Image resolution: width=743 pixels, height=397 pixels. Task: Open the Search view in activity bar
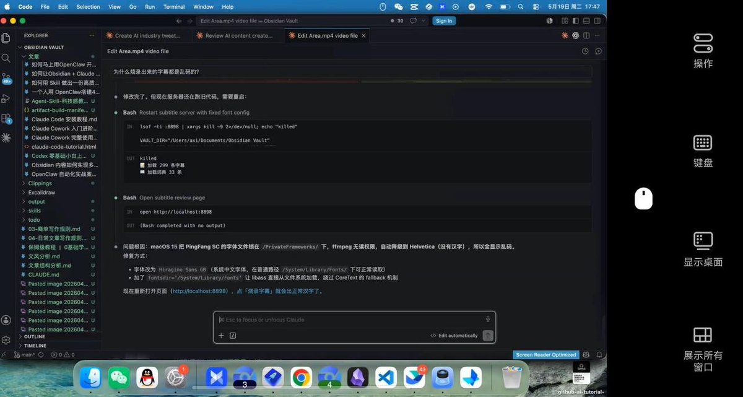[x=6, y=58]
